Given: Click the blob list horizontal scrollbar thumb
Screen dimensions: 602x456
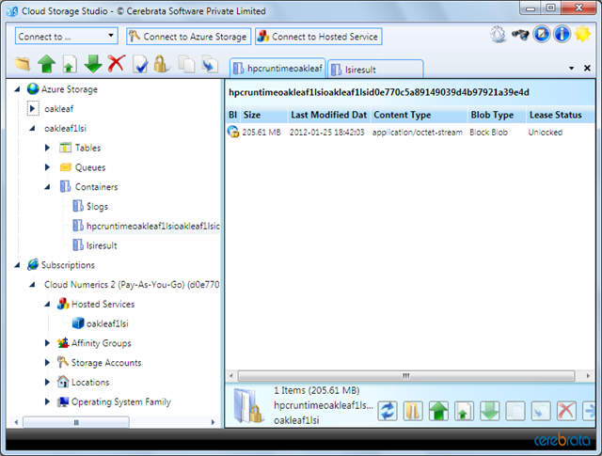Looking at the screenshot, I should pos(406,376).
